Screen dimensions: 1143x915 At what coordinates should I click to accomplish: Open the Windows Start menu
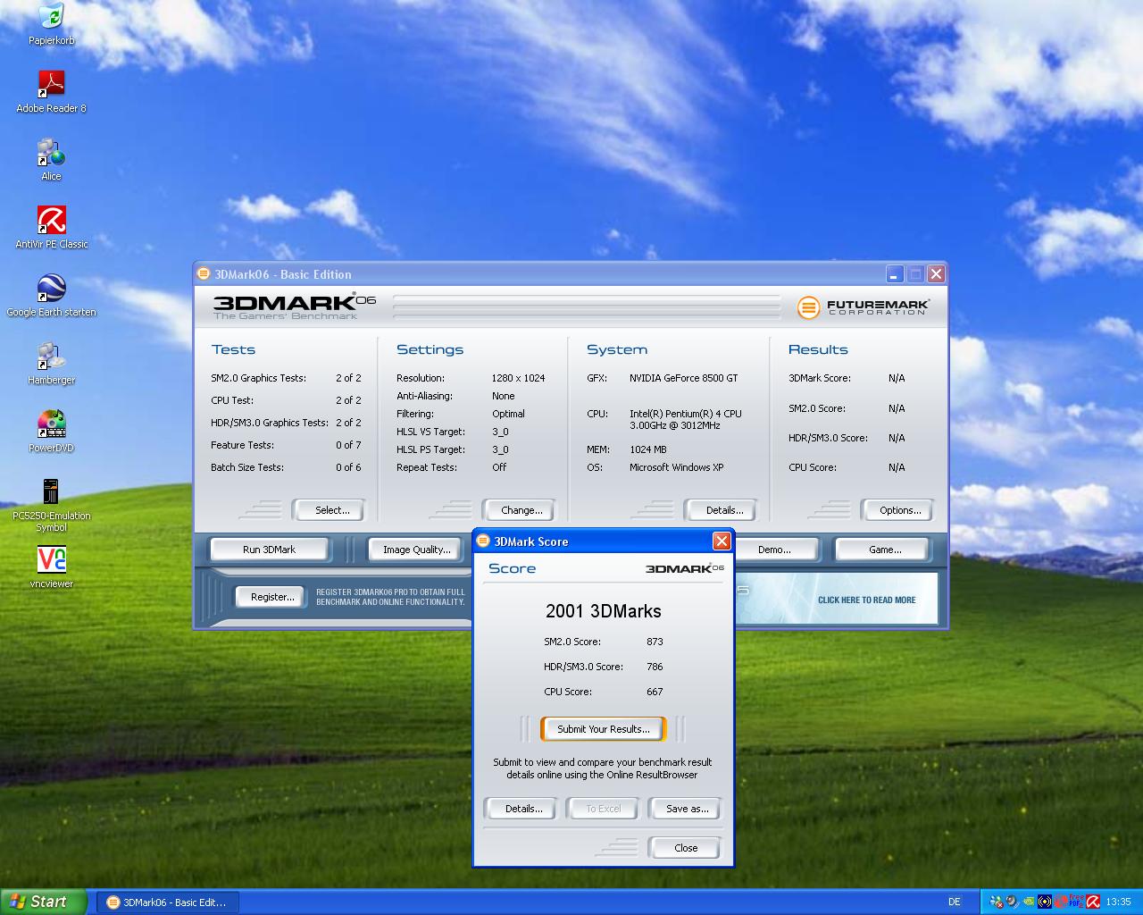pos(44,902)
